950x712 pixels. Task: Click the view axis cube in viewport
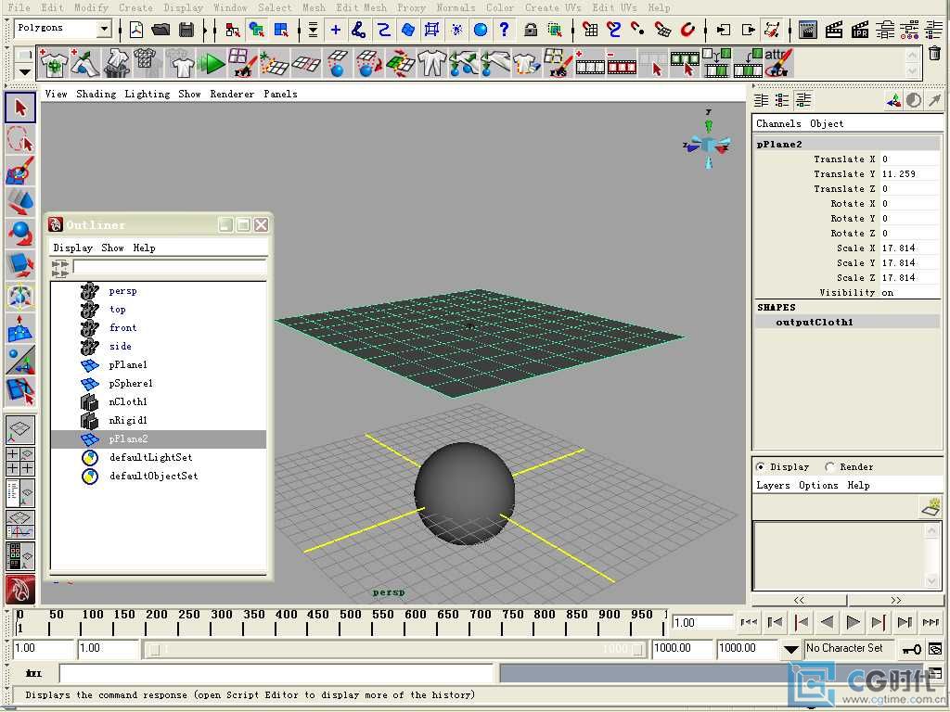708,146
